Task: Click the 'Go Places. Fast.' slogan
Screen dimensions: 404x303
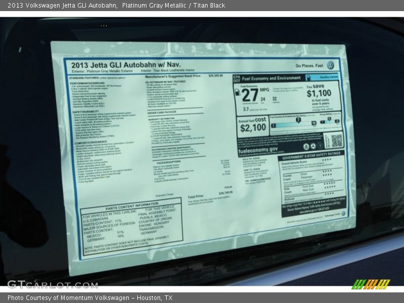Action: (310, 66)
